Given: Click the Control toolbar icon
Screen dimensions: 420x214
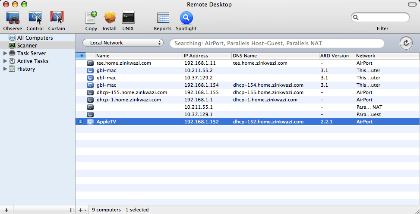Looking at the screenshot, I should 35,18.
